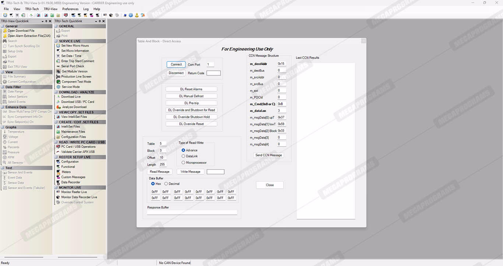
Task: Pin the TRU-View Quicklink panel
Action: coord(46,21)
